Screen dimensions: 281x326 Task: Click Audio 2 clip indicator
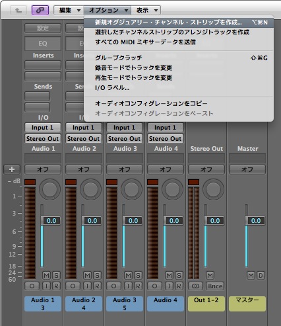(x=71, y=182)
